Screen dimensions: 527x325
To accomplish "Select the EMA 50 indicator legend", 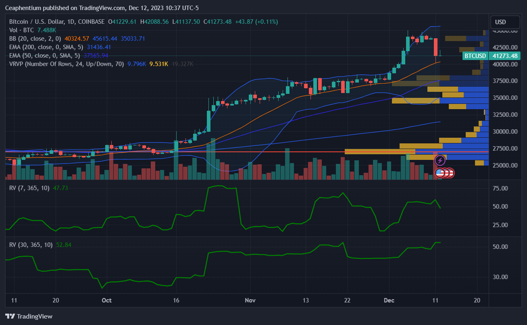I will click(x=45, y=55).
